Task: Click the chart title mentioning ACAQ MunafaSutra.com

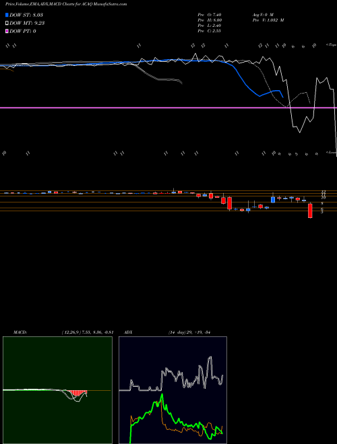Action: [x=66, y=4]
